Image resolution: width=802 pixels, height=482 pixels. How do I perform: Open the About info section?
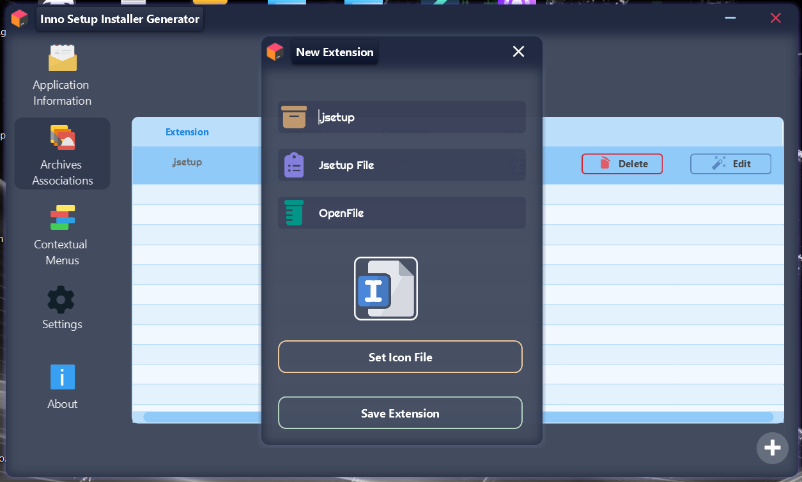tap(62, 387)
